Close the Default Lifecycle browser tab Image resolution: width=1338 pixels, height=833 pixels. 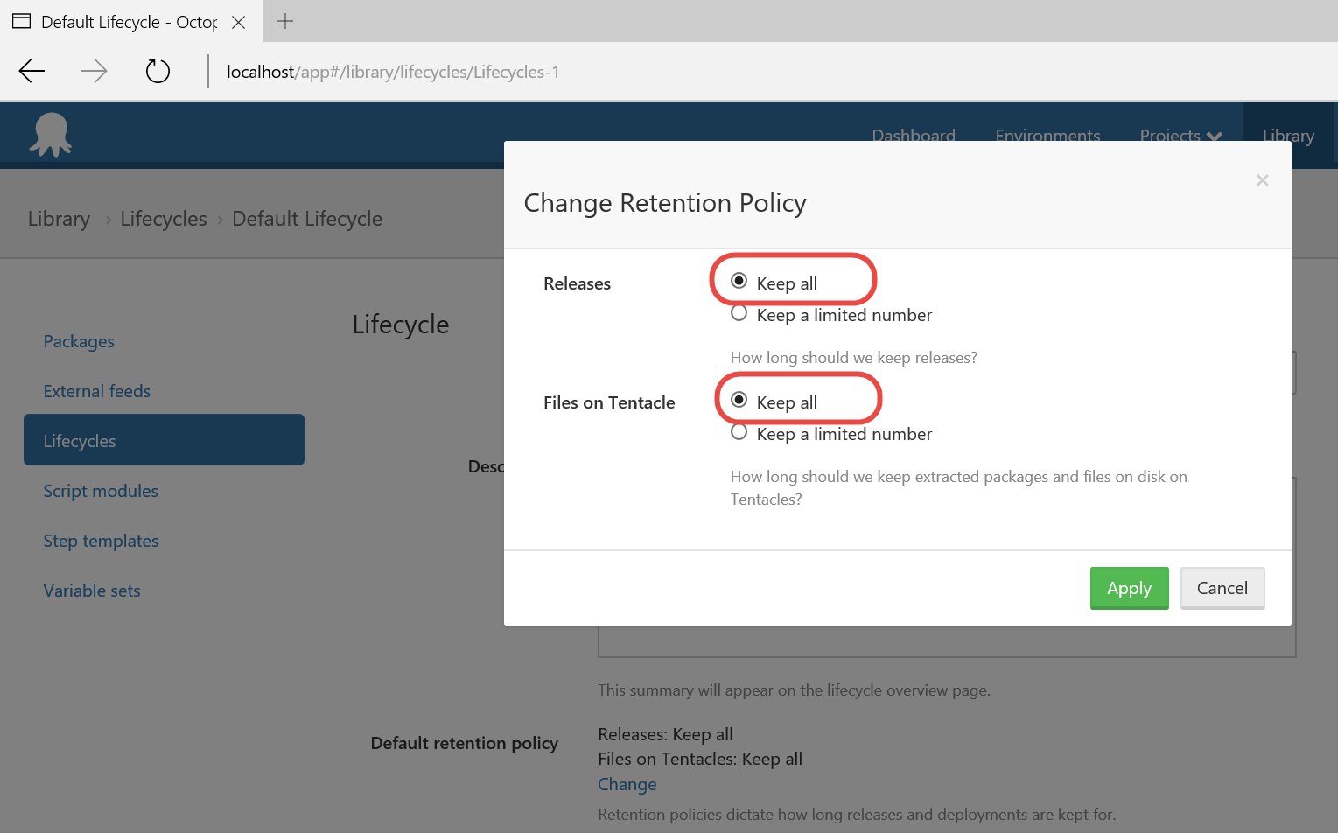pos(238,22)
